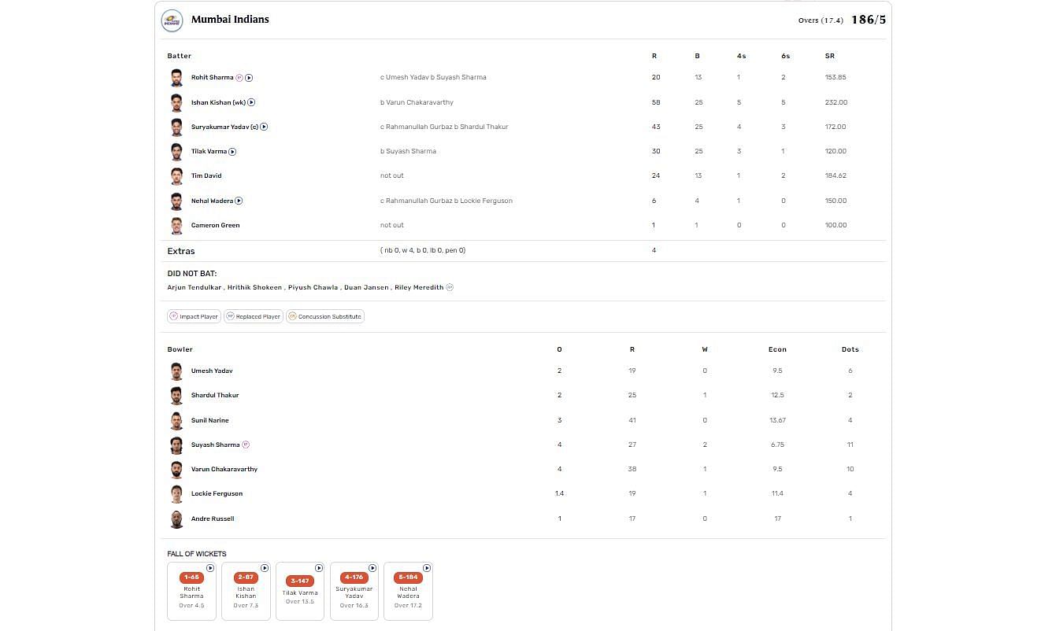Screen dimensions: 1056x631
Task: Open Tilak Varma's avatar photo
Action: pos(176,151)
